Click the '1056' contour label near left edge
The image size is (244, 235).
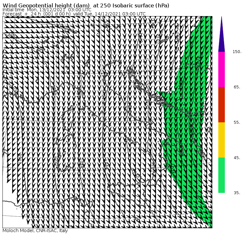[20, 158]
